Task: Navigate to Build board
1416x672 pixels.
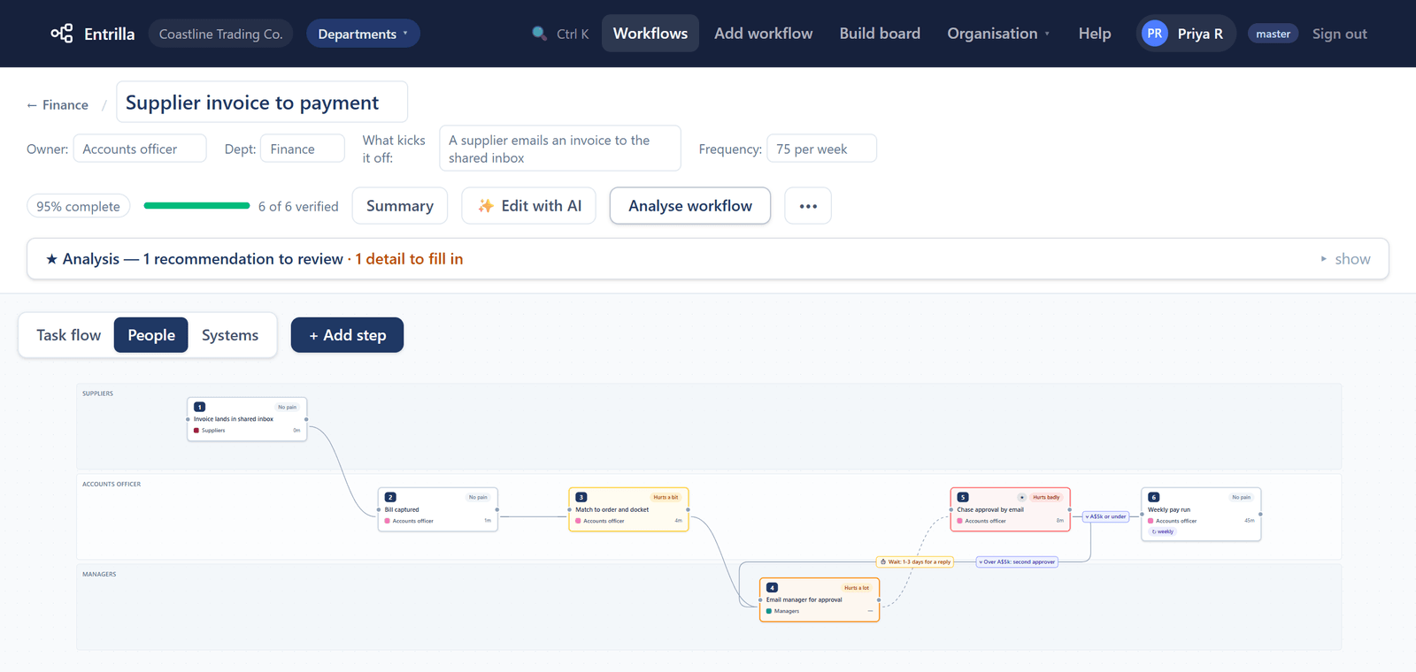Action: [880, 34]
